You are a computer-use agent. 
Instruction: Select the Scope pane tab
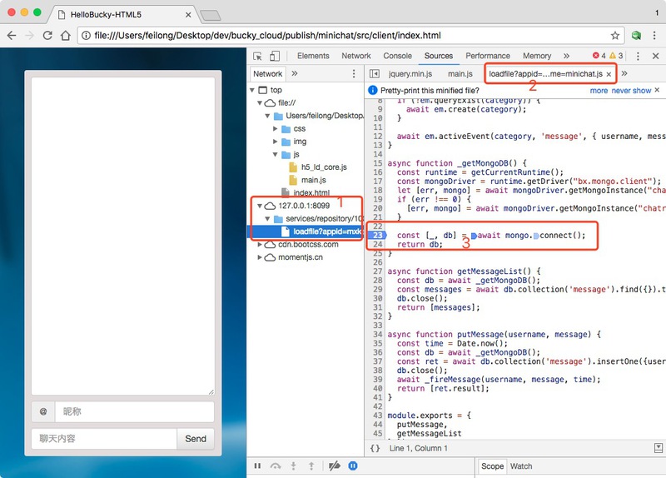click(x=492, y=466)
